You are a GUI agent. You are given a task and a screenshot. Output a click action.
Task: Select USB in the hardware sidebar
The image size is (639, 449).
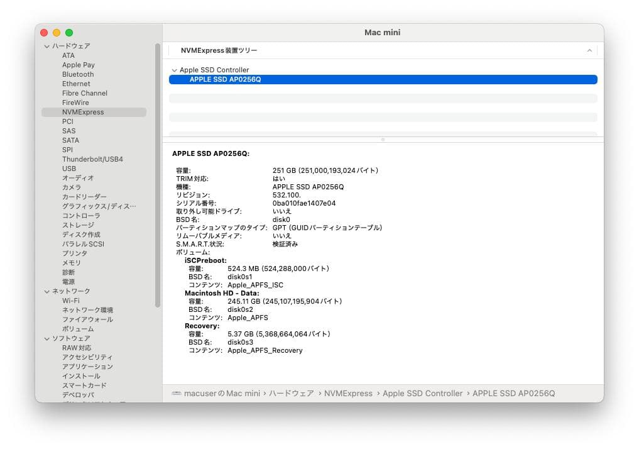point(70,169)
